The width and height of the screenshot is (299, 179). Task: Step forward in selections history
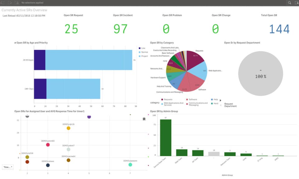pos(10,3)
